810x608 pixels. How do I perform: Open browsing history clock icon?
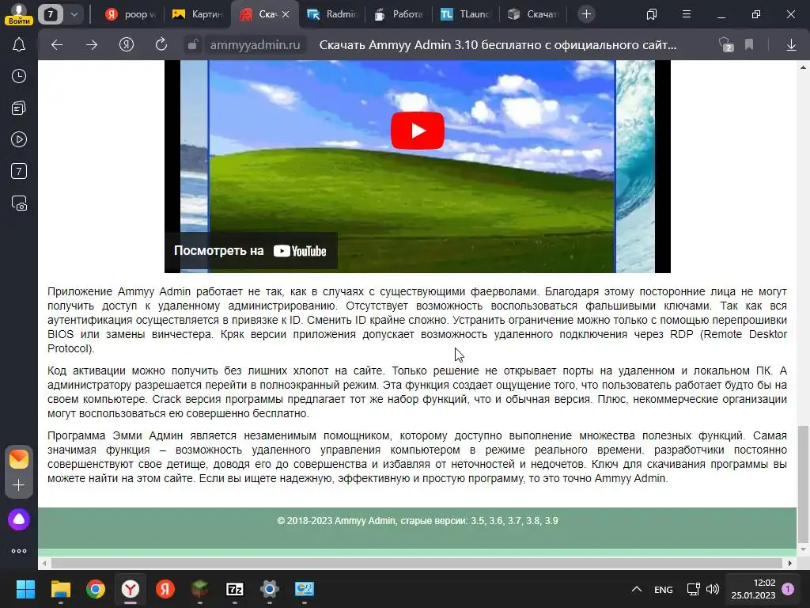coord(19,76)
